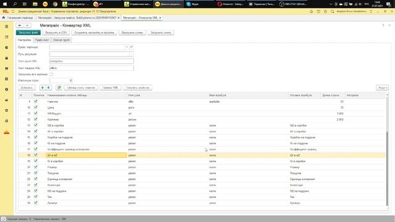Uncheck the Картинка row checkbox
Image resolution: width=395 pixels, height=222 pixels.
36,119
